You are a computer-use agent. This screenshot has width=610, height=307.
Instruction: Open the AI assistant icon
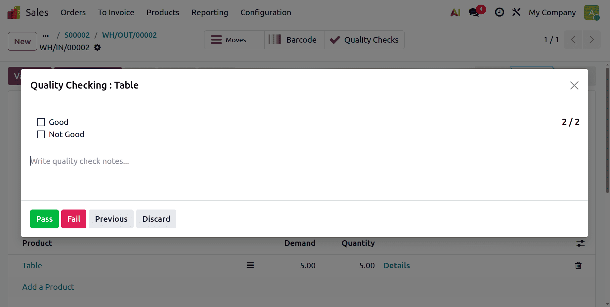coord(456,13)
